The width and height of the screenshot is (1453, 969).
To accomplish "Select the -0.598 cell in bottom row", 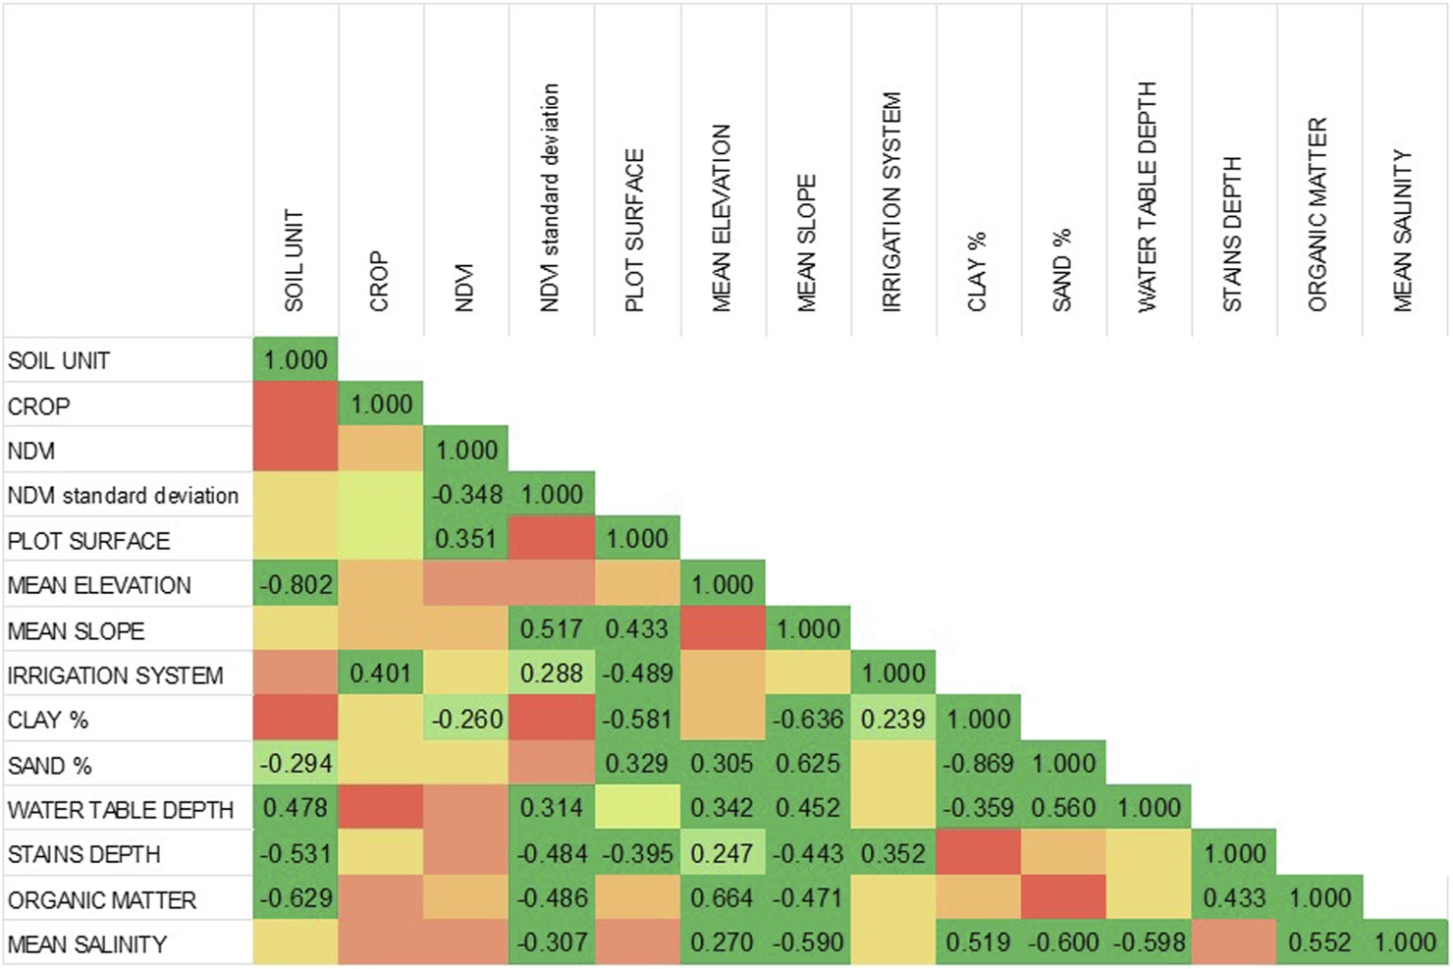I will click(1149, 943).
